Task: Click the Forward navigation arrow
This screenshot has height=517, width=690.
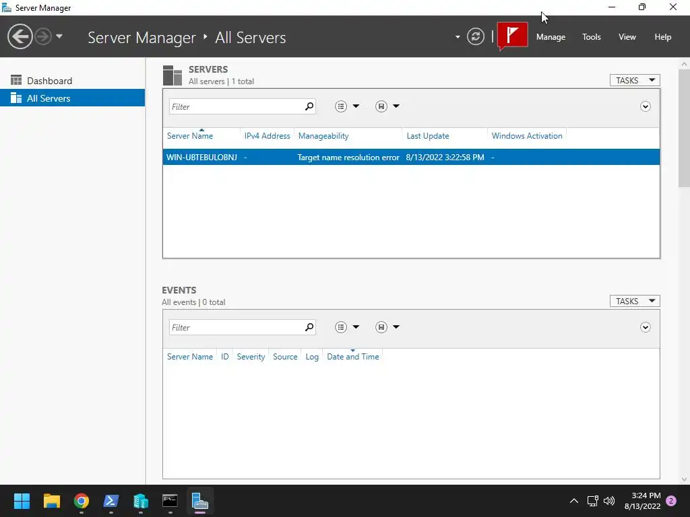Action: [43, 36]
